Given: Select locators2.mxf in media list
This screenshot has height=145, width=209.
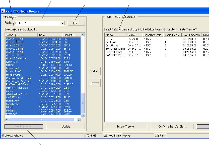Looking at the screenshot, I should 43,71.
